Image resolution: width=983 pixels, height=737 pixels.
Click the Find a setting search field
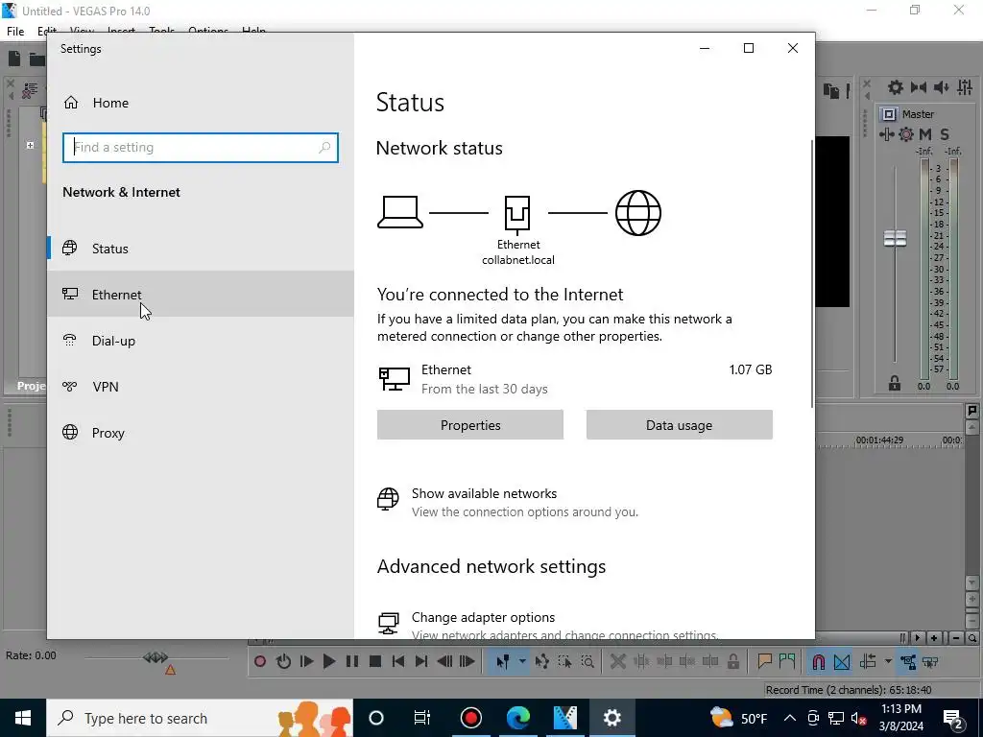(201, 147)
